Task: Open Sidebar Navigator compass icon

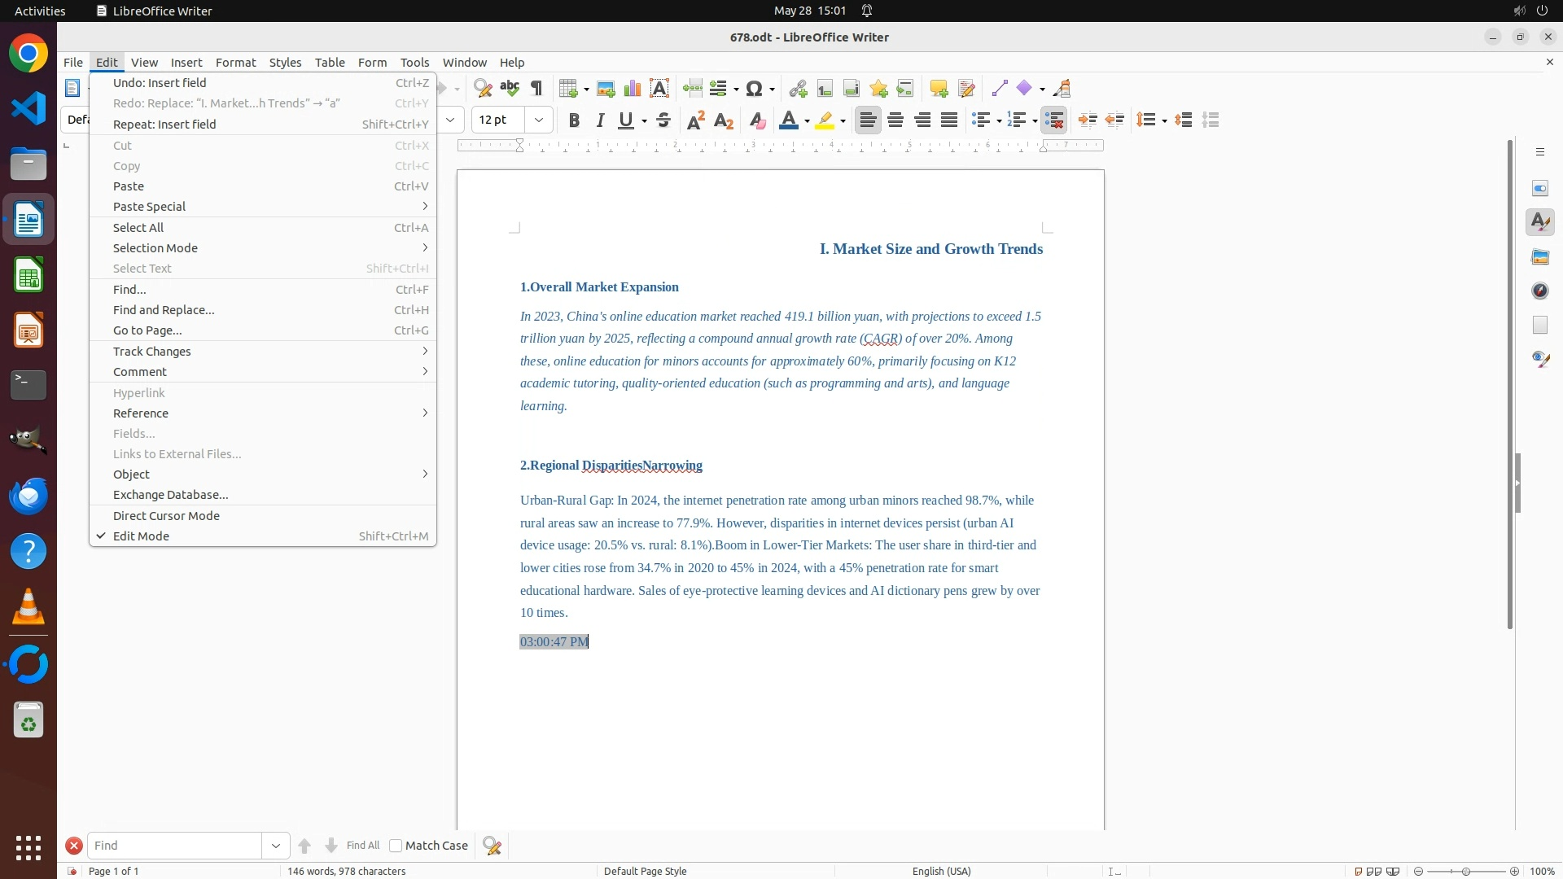Action: pyautogui.click(x=1540, y=291)
